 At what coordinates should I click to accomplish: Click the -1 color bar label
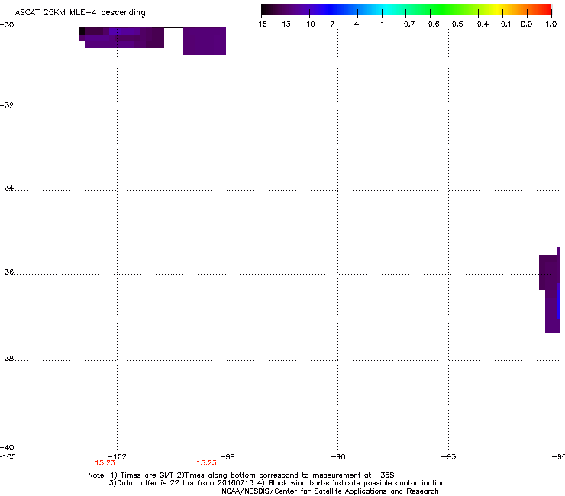pyautogui.click(x=379, y=24)
